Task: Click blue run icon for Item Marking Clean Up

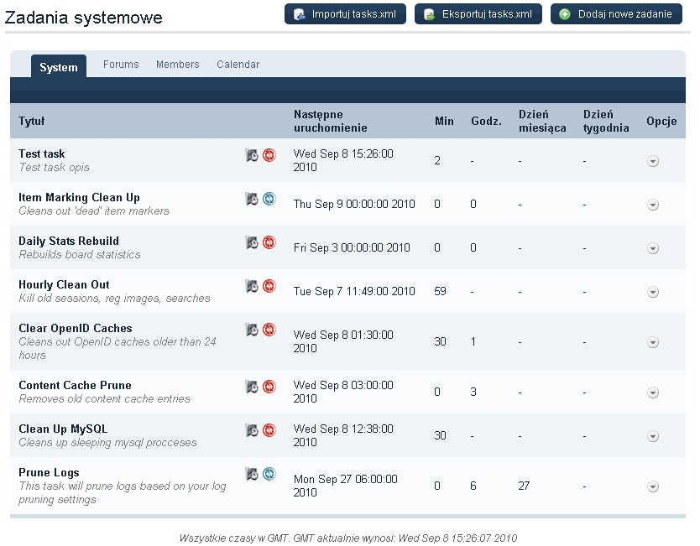Action: pos(269,199)
